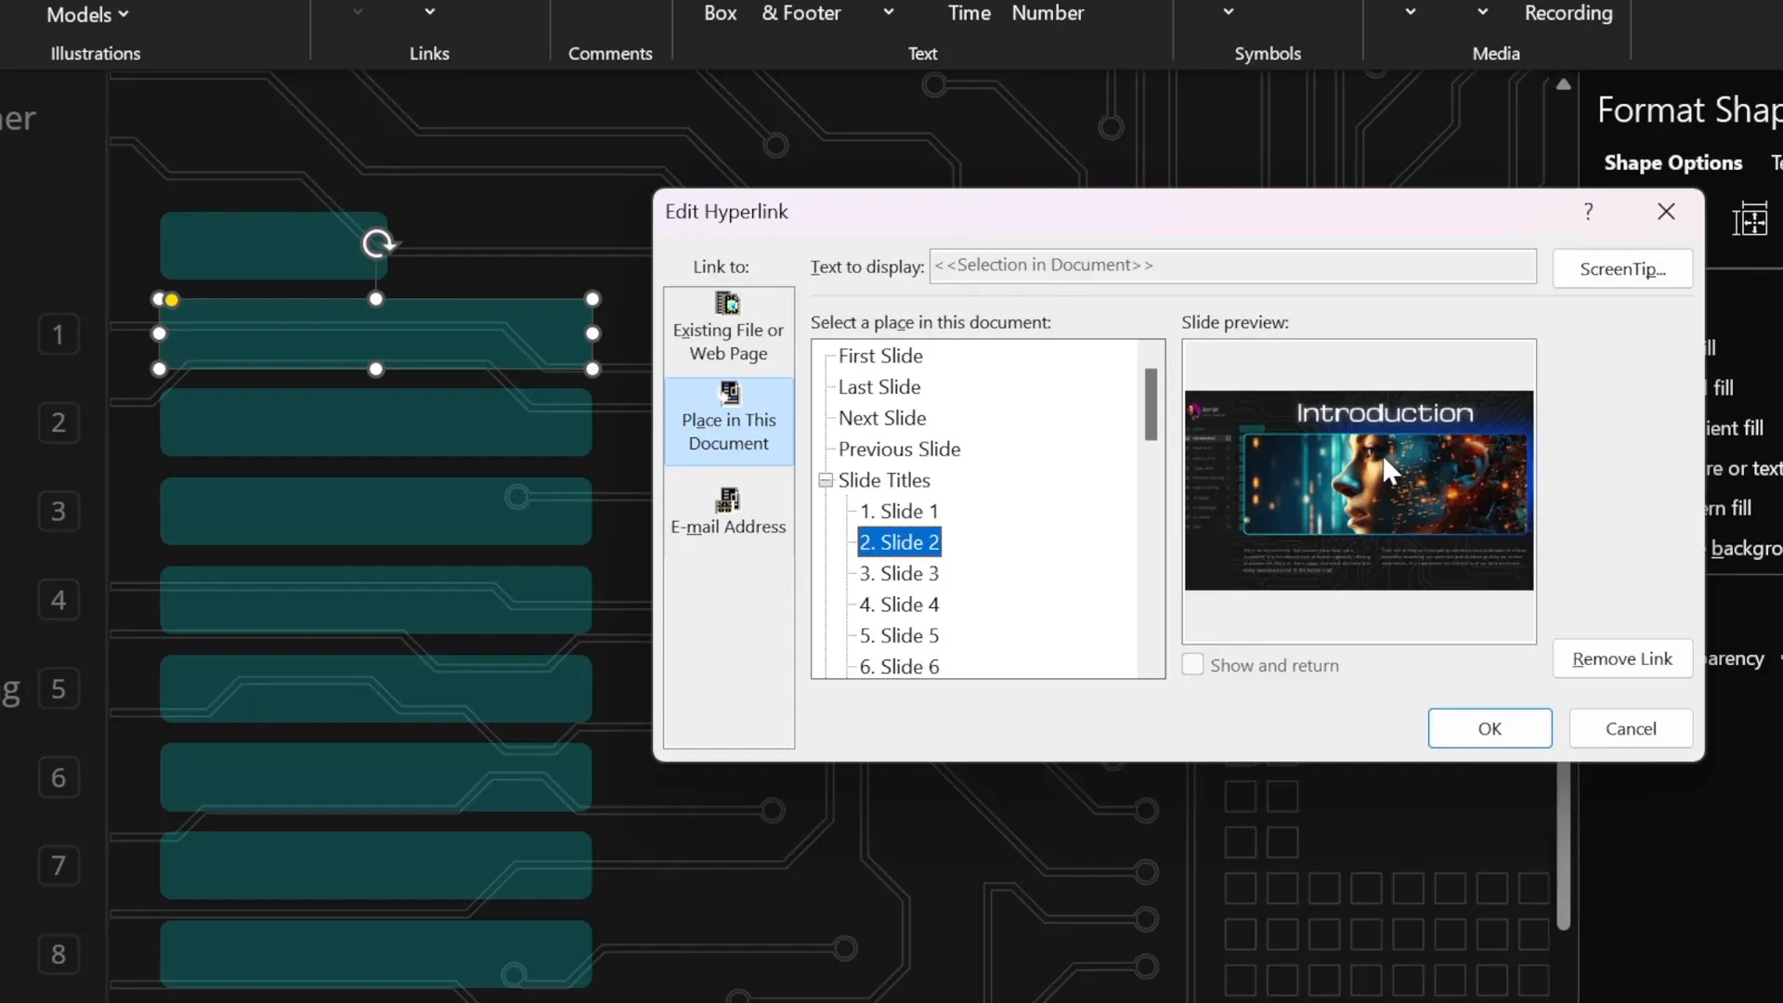Click the Remove Link button
The height and width of the screenshot is (1003, 1783).
coord(1622,658)
